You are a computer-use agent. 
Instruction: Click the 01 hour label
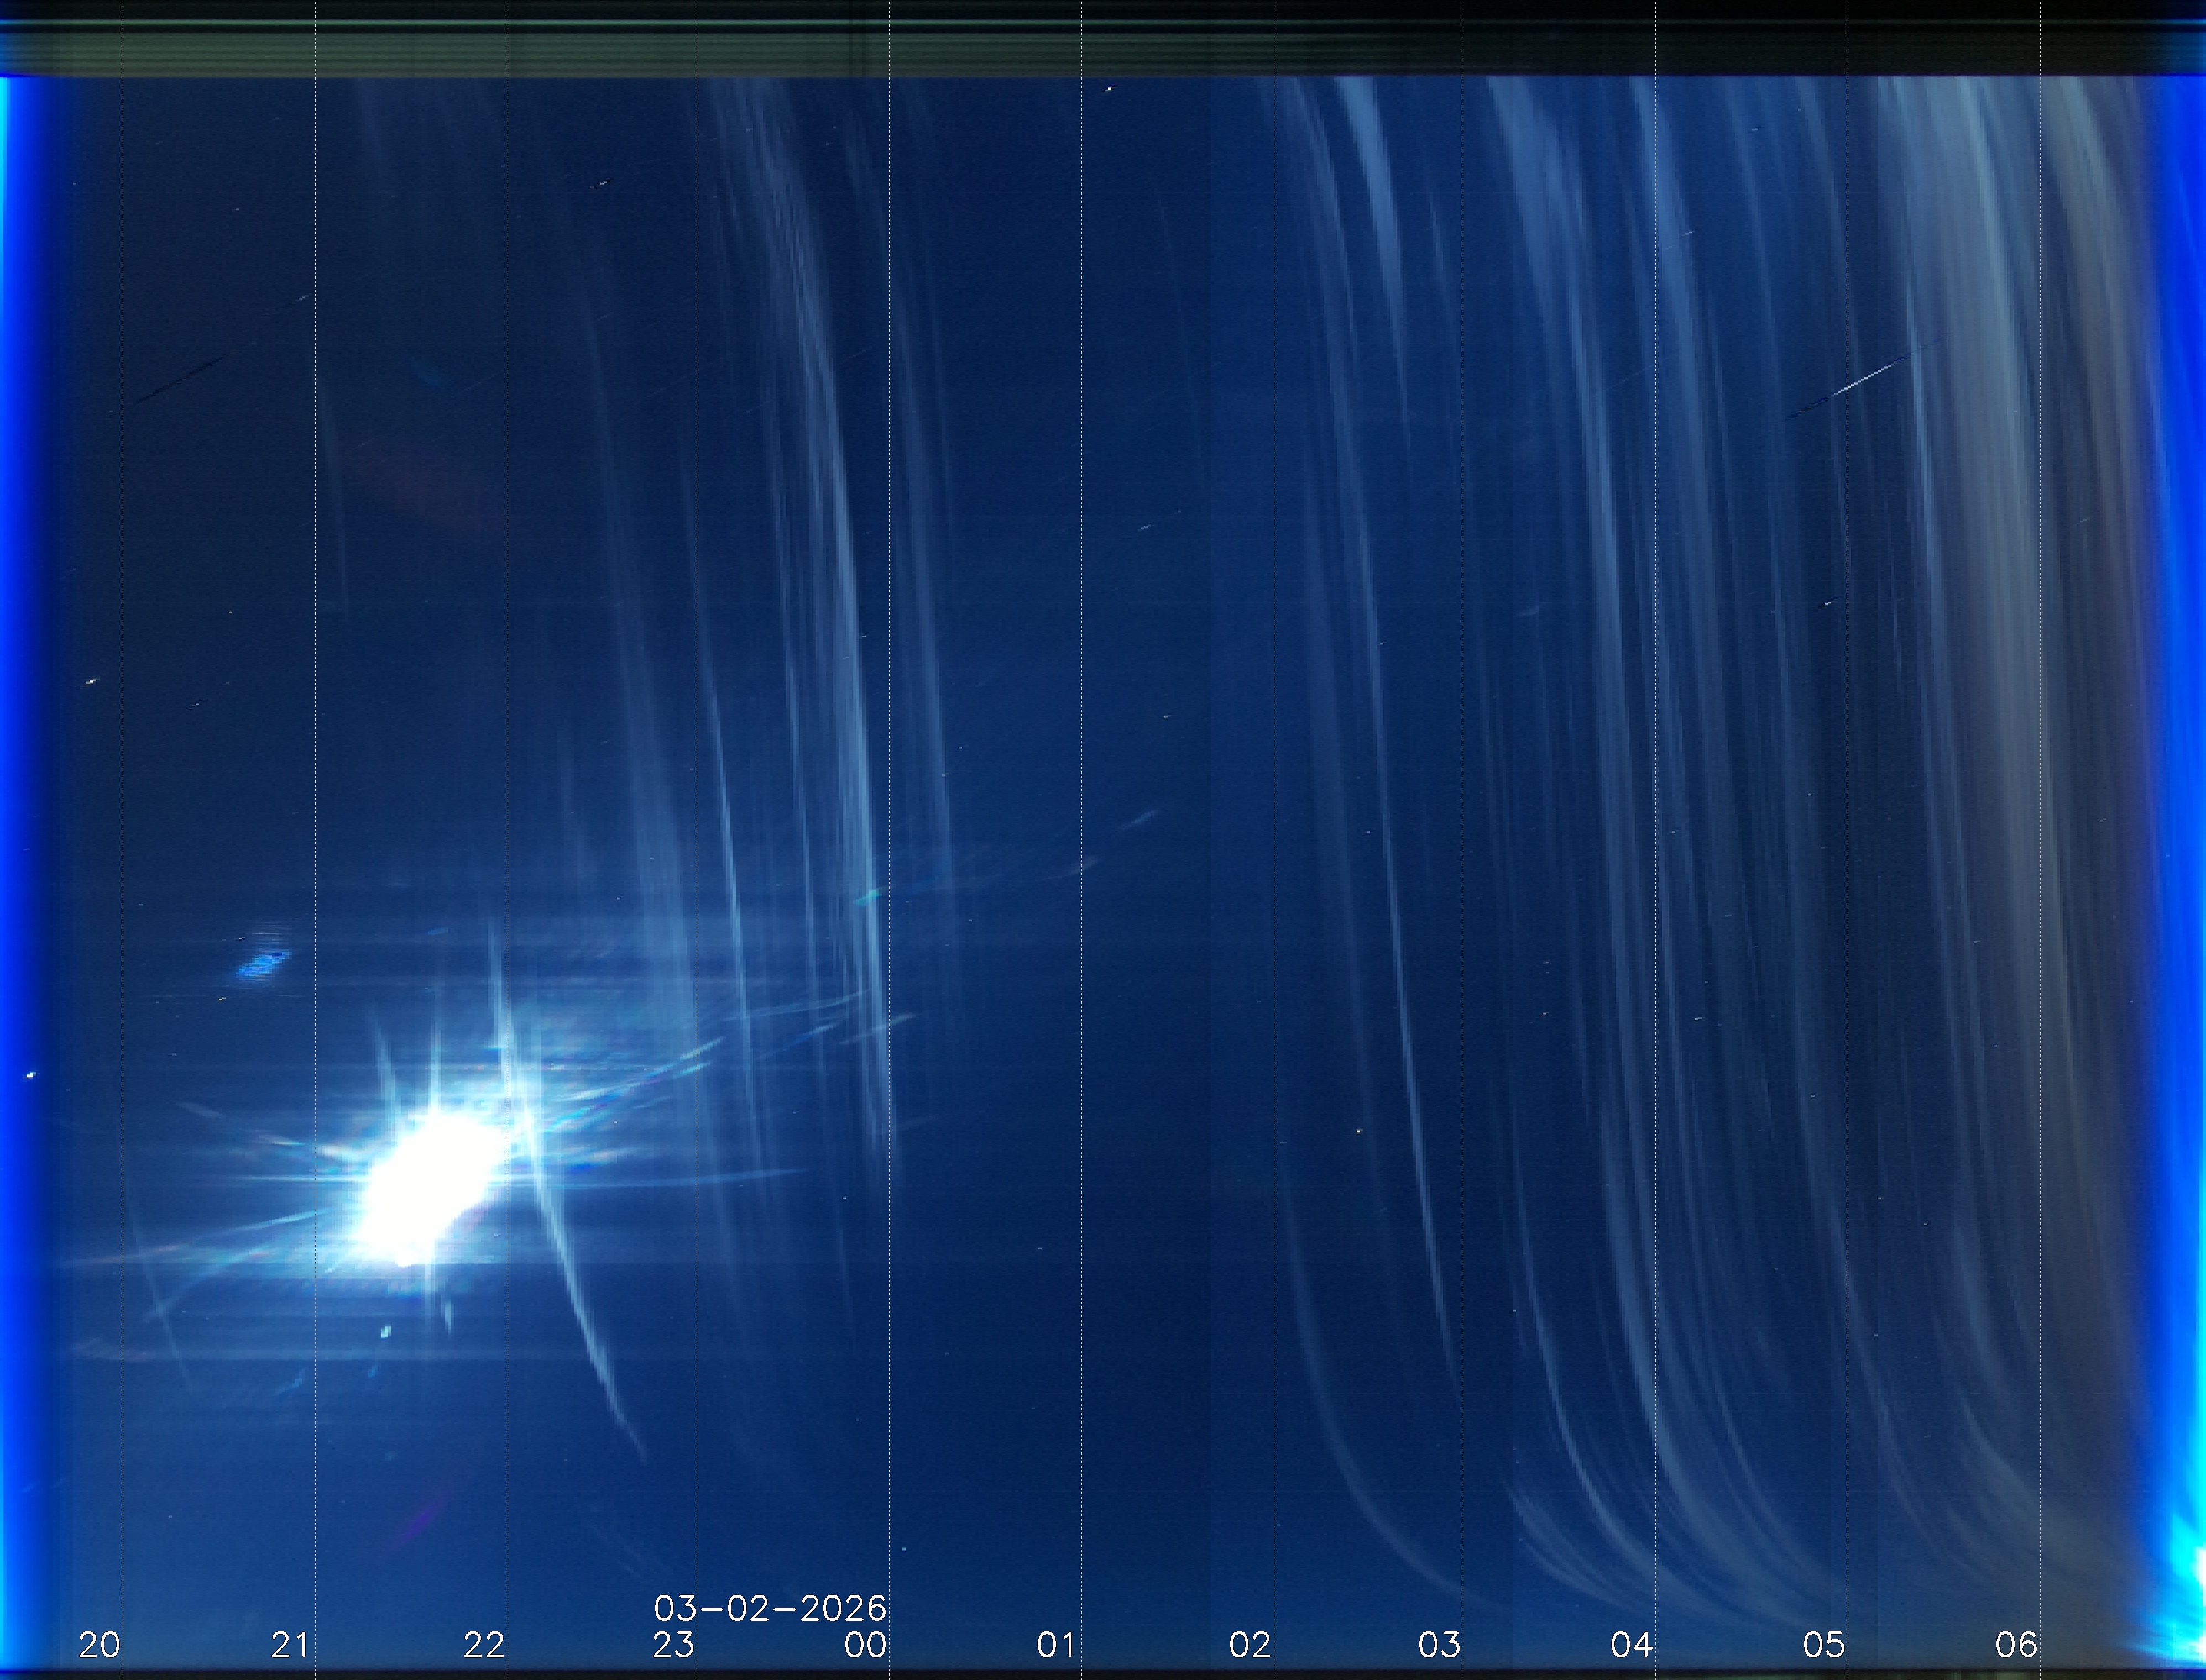[1057, 1645]
